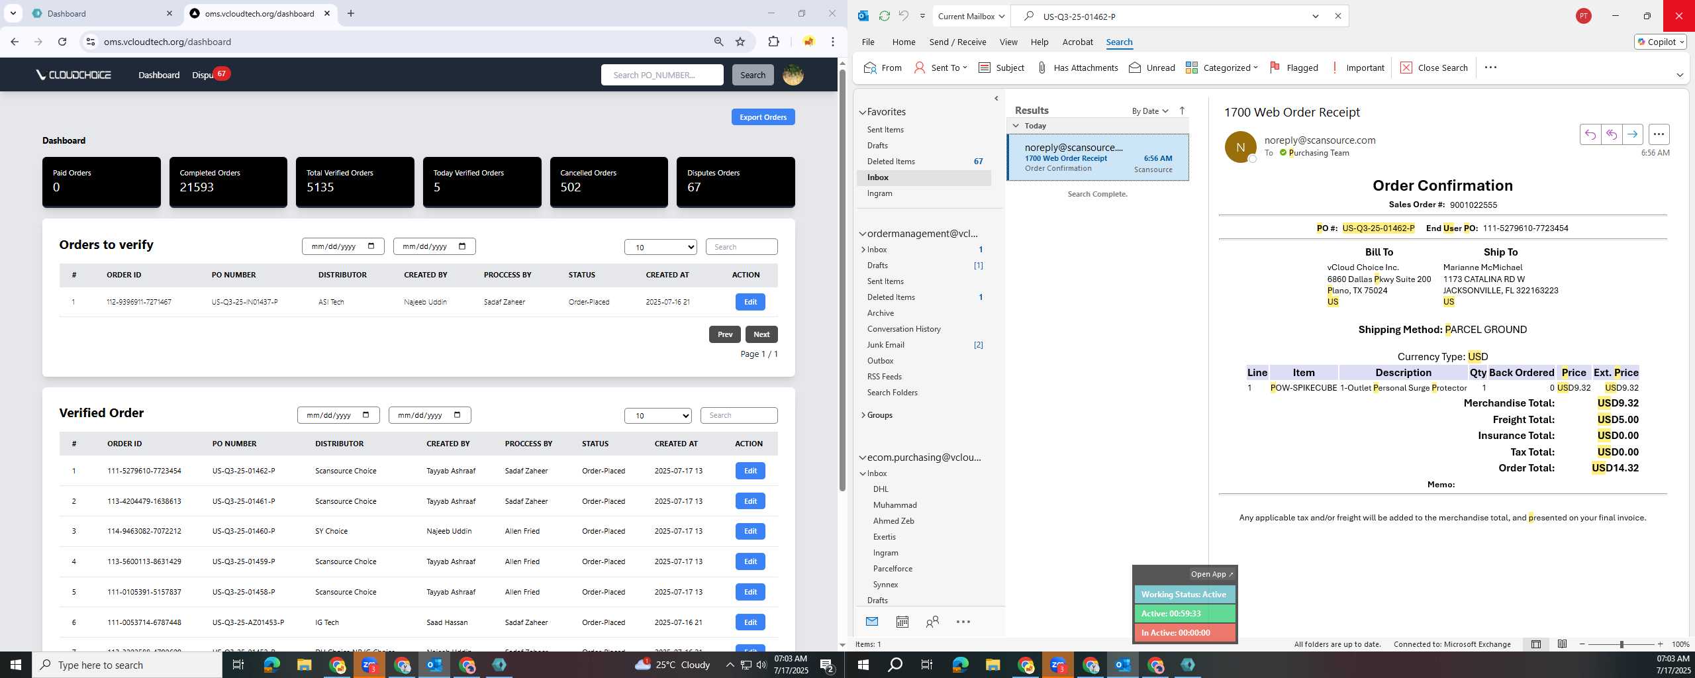The height and width of the screenshot is (678, 1695).
Task: Open more actions ellipsis on email header
Action: pos(1659,134)
